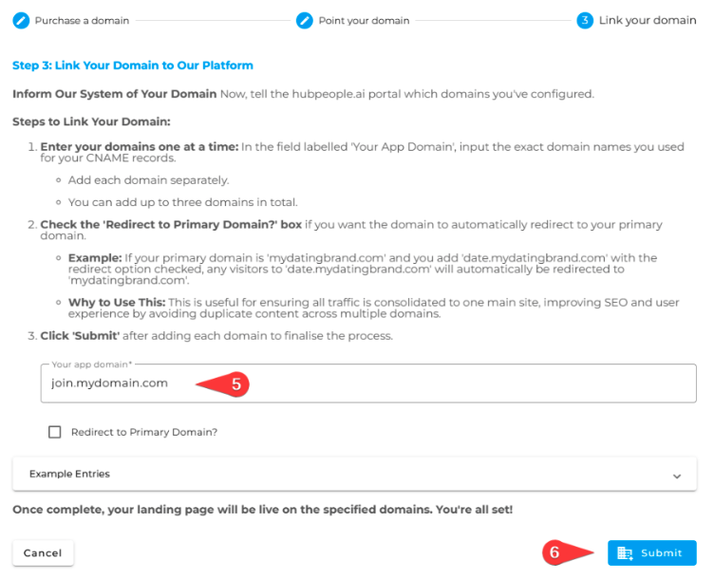Click the 'Step 3: Link Your Domain' blue heading

pos(133,65)
